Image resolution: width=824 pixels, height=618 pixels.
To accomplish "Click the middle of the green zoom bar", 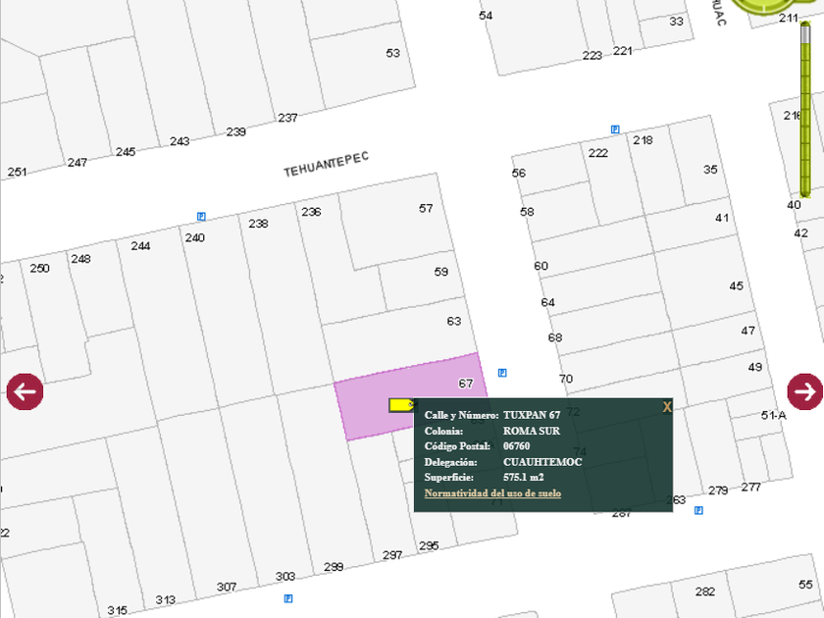I will 804,113.
